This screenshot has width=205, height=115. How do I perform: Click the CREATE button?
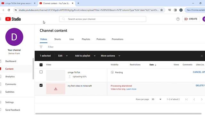191,19
